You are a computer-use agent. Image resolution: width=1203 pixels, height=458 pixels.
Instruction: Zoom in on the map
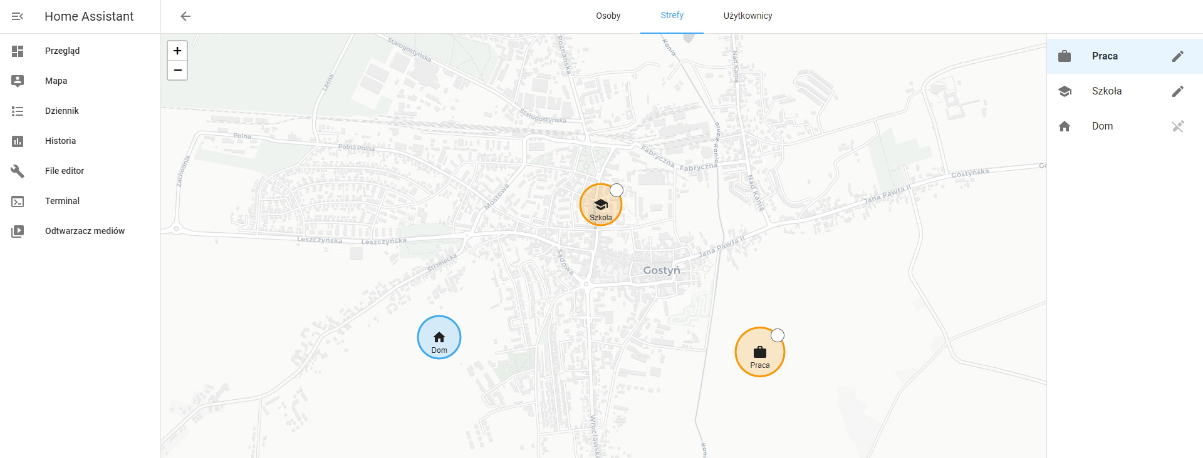click(177, 51)
